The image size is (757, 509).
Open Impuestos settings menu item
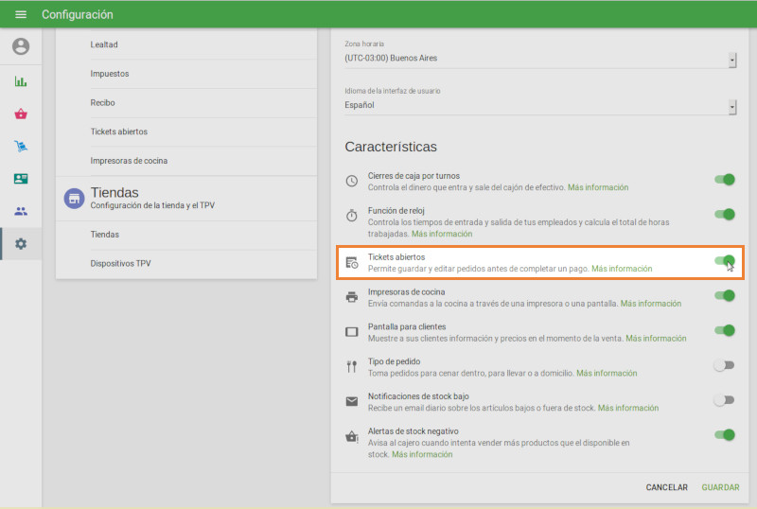coord(110,74)
